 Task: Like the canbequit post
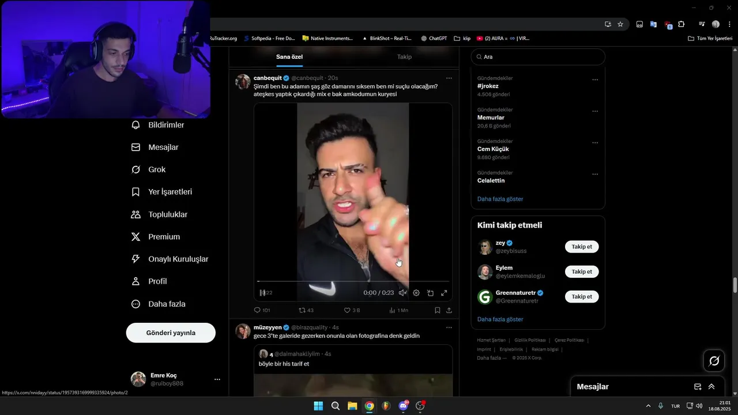coord(347,310)
